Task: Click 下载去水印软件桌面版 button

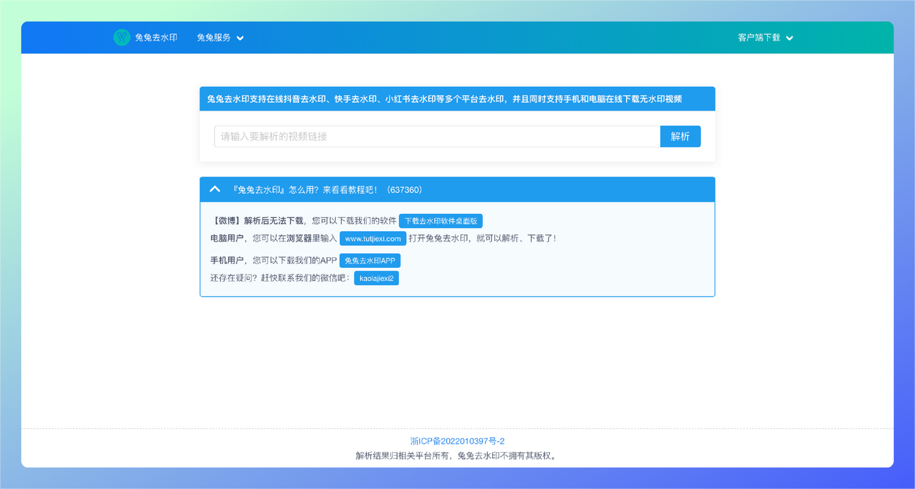Action: 441,221
